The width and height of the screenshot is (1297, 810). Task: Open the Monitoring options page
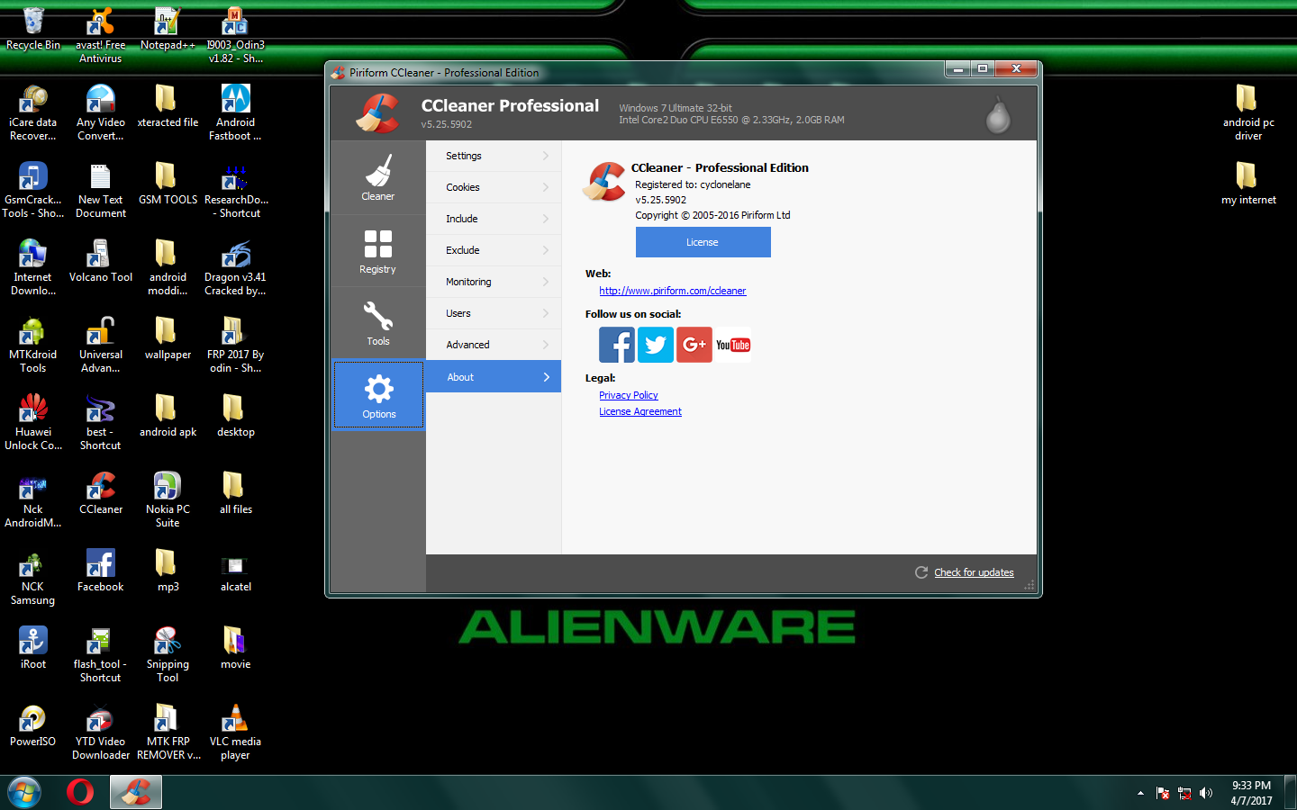(x=494, y=282)
